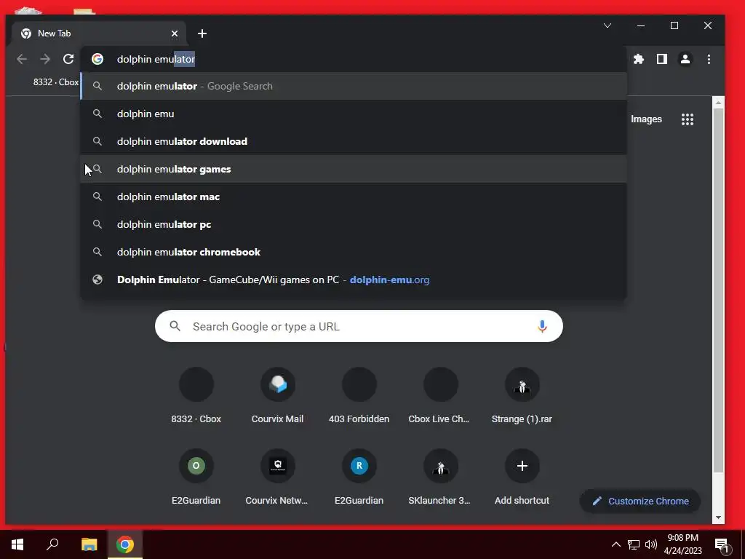745x559 pixels.
Task: Select the dolphin emulator download suggestion
Action: (x=354, y=141)
